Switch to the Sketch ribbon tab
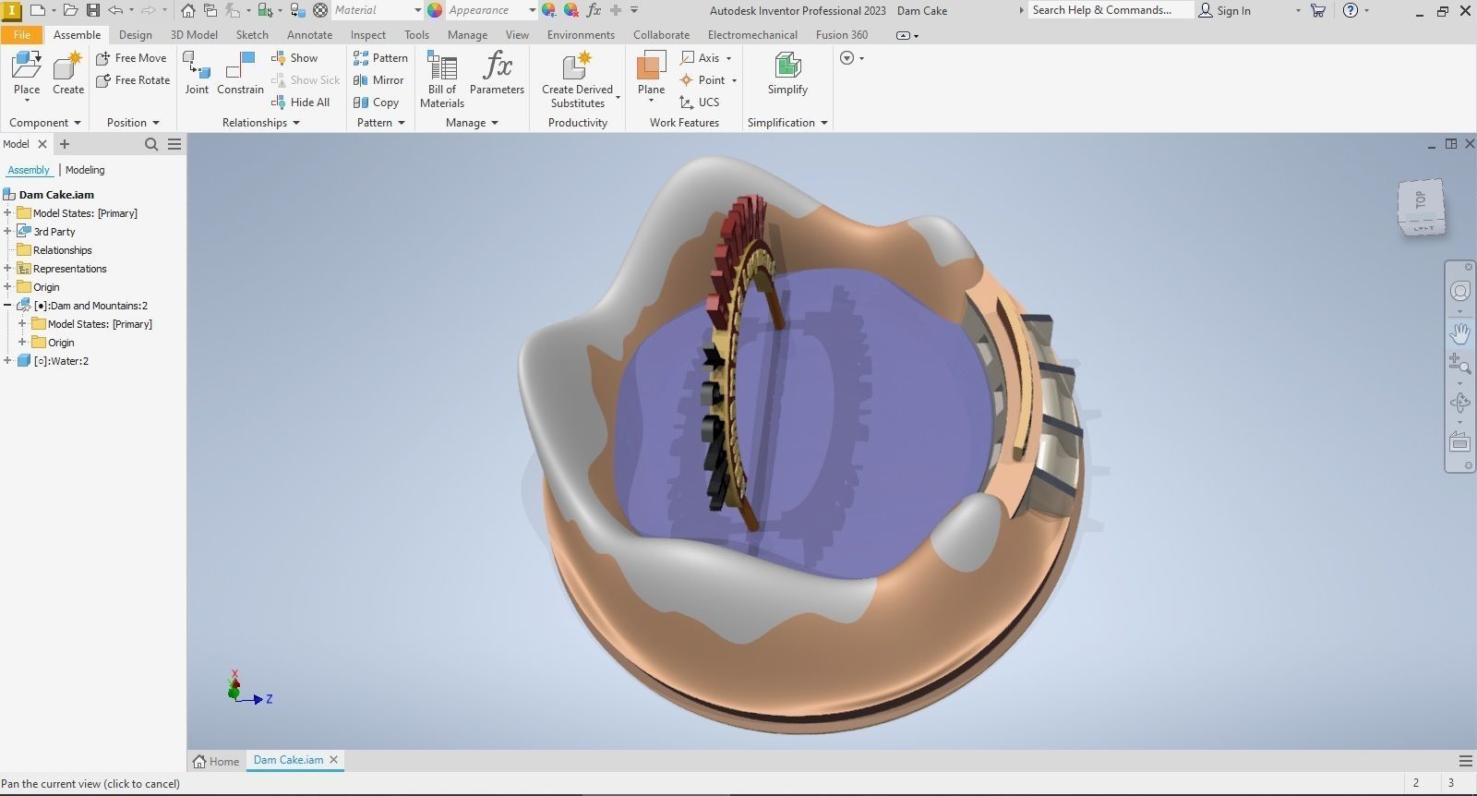The height and width of the screenshot is (796, 1477). (252, 34)
